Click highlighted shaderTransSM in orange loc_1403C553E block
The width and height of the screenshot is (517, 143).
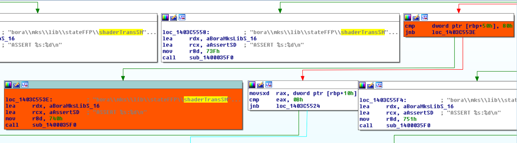tap(206, 99)
